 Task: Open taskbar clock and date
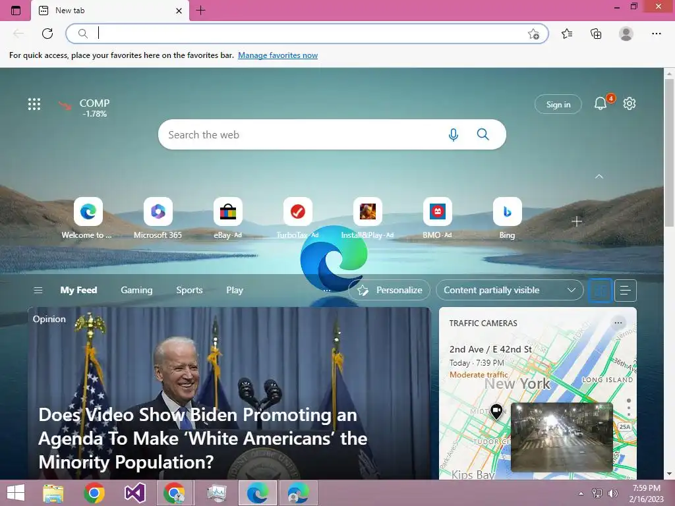646,493
